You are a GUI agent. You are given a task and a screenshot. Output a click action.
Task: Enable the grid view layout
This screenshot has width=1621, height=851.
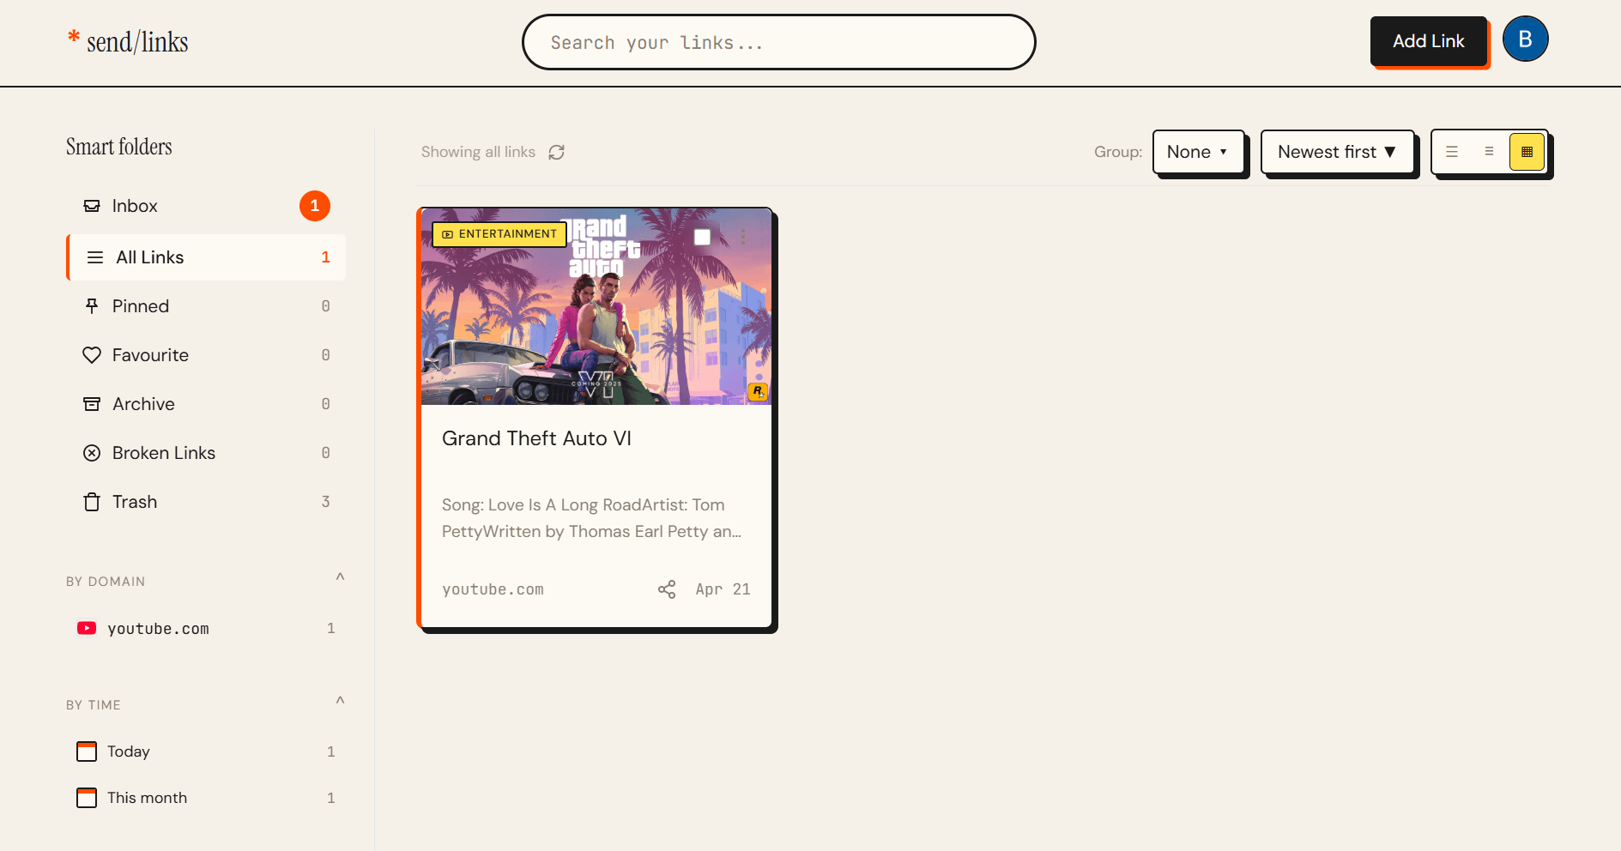pos(1527,151)
